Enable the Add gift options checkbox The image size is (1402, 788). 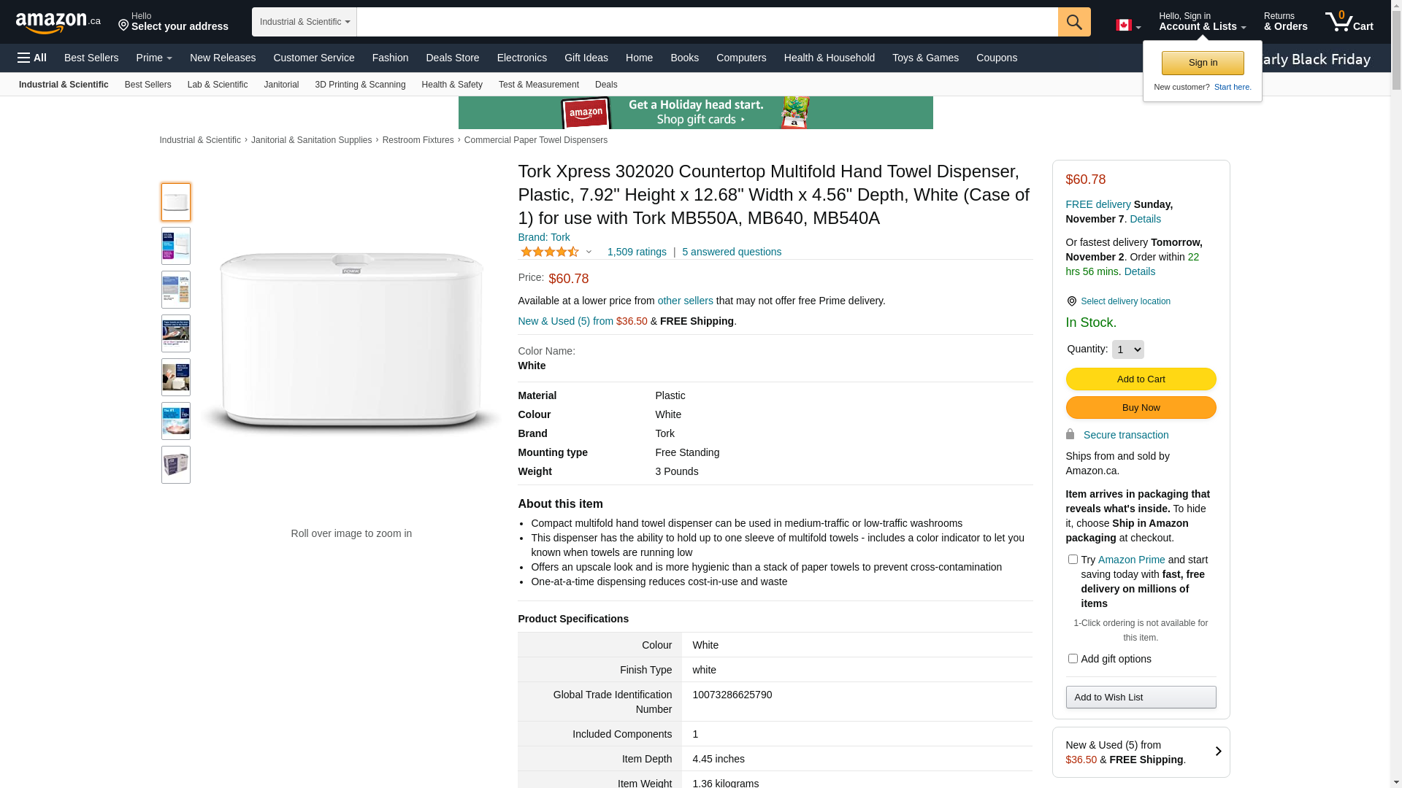click(1073, 659)
